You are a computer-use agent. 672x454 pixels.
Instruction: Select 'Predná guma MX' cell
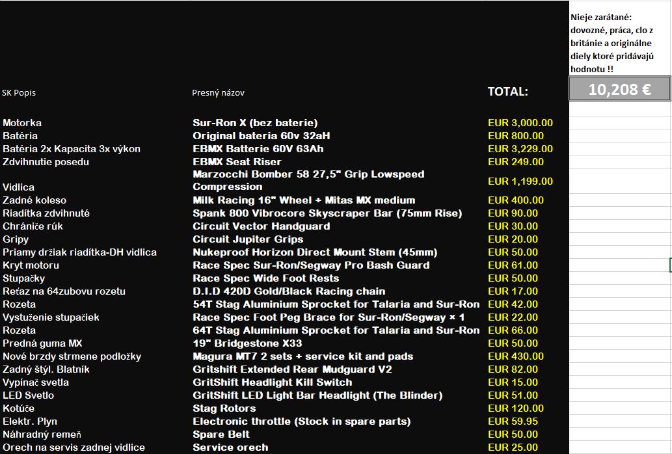coord(42,343)
